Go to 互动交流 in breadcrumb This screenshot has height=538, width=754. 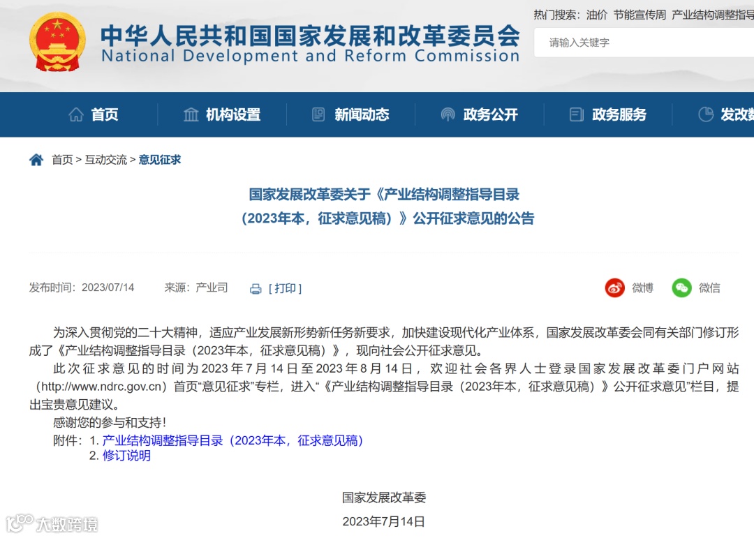pos(106,160)
